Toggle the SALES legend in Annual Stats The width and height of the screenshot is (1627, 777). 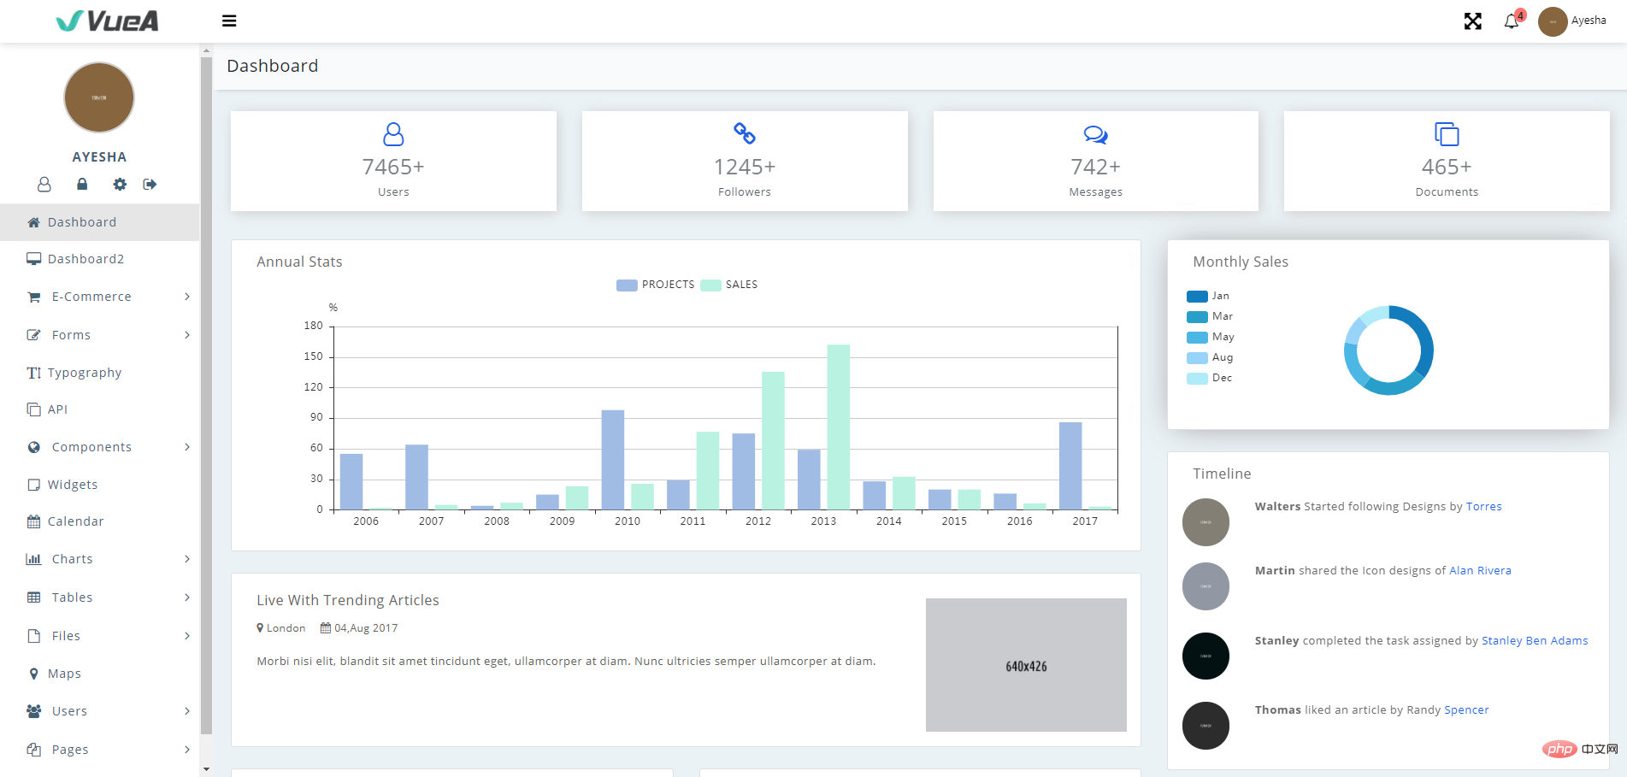pyautogui.click(x=729, y=285)
